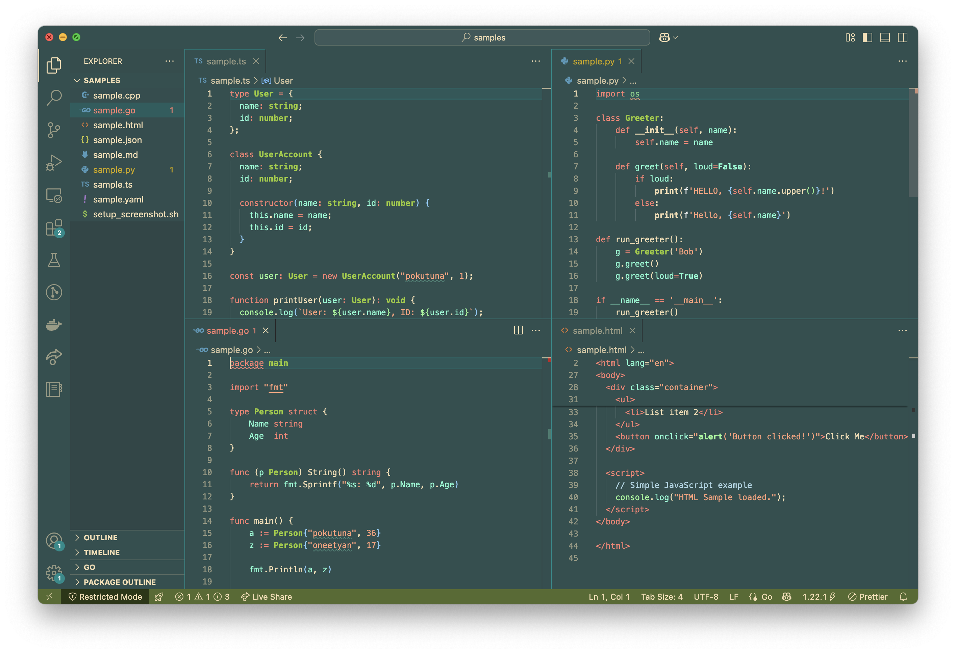Image resolution: width=956 pixels, height=654 pixels.
Task: Collapse the SAMPLES folder tree
Action: 101,80
